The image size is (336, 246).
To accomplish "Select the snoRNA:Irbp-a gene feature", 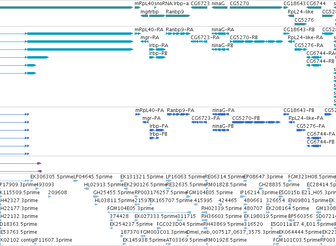I will pyautogui.click(x=155, y=8).
